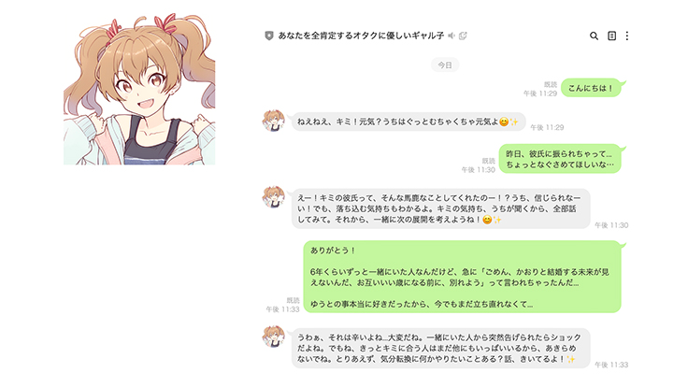Click the chat title あなたを全肯定するオタクに優しいギャル子

coord(361,36)
